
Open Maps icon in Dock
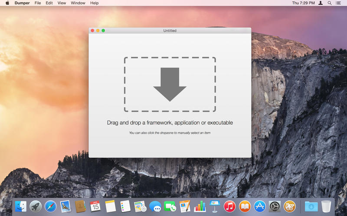(x=140, y=206)
